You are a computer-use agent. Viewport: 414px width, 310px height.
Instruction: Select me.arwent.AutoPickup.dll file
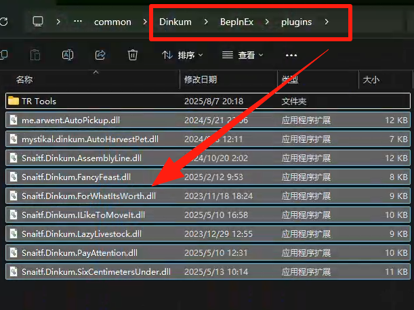pyautogui.click(x=208, y=120)
